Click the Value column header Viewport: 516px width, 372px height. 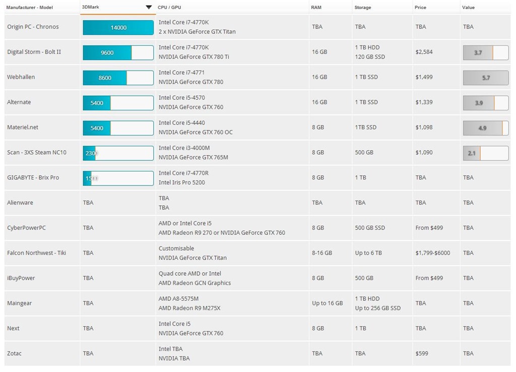[469, 8]
